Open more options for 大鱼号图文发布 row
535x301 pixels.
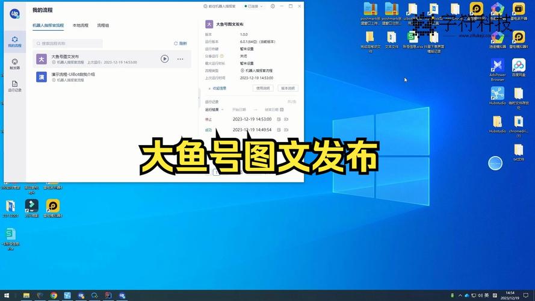(x=180, y=59)
